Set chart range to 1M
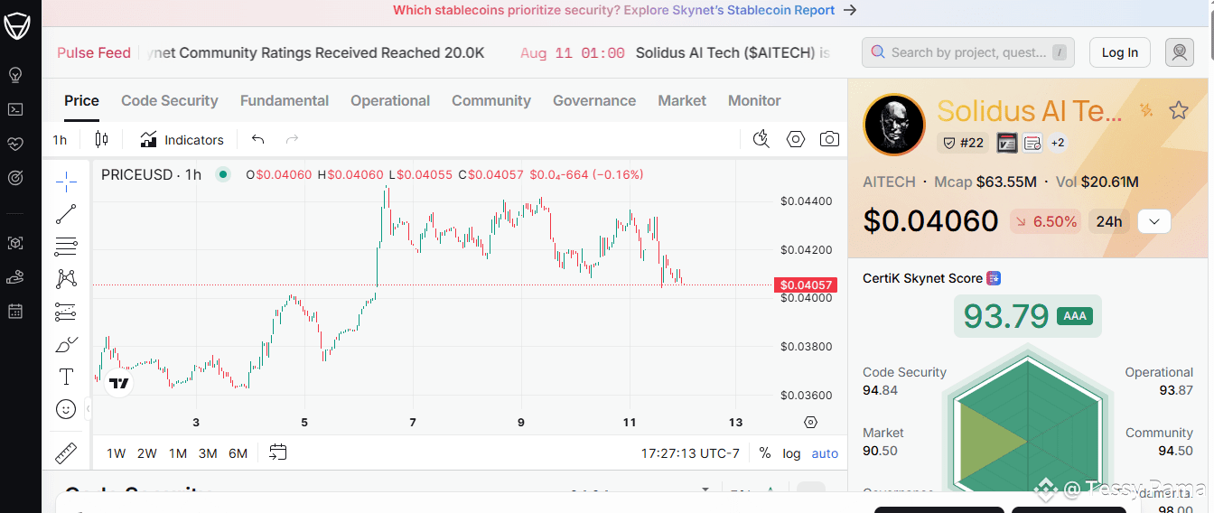 pyautogui.click(x=178, y=453)
